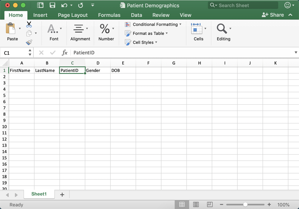Image resolution: width=299 pixels, height=209 pixels.
Task: Click the Undo arrow icon
Action: [x=64, y=5]
